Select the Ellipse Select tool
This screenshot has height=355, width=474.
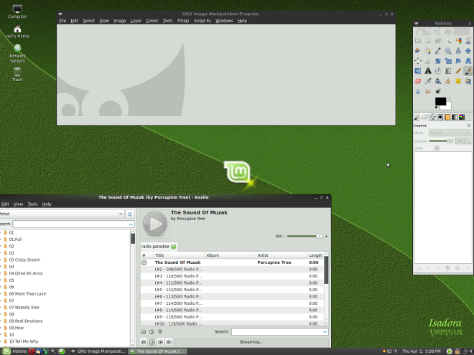428,41
